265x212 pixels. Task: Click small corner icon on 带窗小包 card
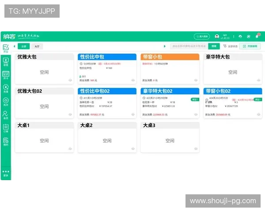[196, 80]
